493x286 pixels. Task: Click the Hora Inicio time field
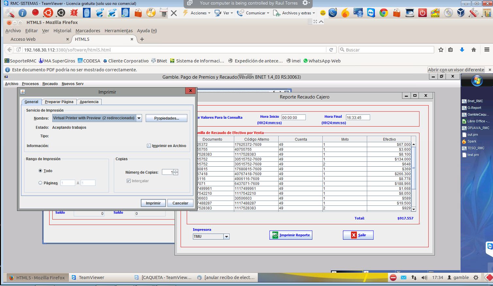click(293, 118)
